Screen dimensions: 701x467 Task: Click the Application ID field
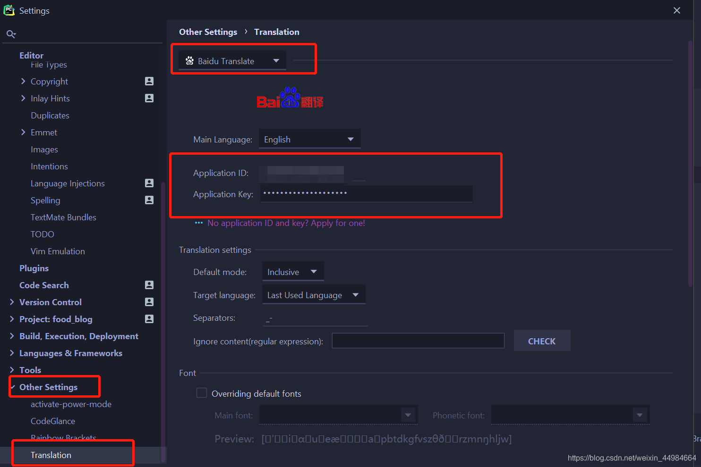tap(313, 173)
